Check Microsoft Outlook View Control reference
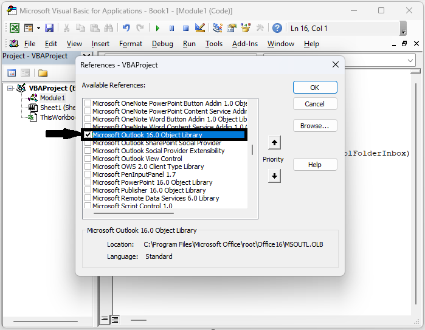This screenshot has height=330, width=425. pyautogui.click(x=88, y=159)
